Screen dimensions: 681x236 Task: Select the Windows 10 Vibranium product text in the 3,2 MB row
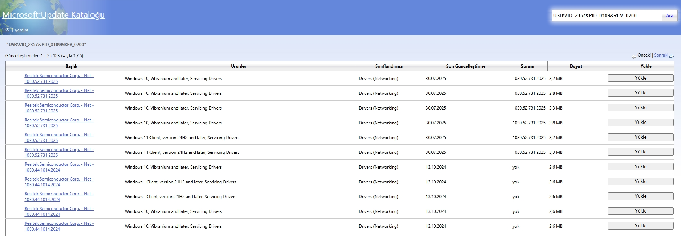[x=173, y=79]
